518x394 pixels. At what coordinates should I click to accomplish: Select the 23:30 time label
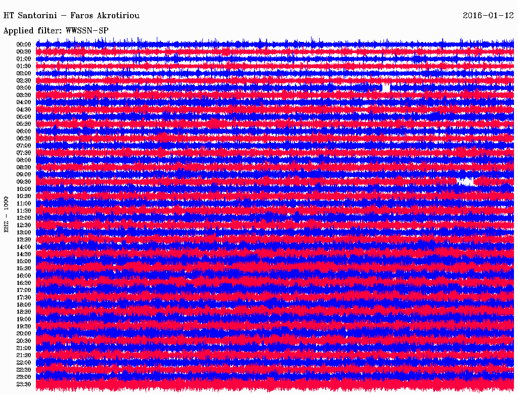[x=24, y=384]
